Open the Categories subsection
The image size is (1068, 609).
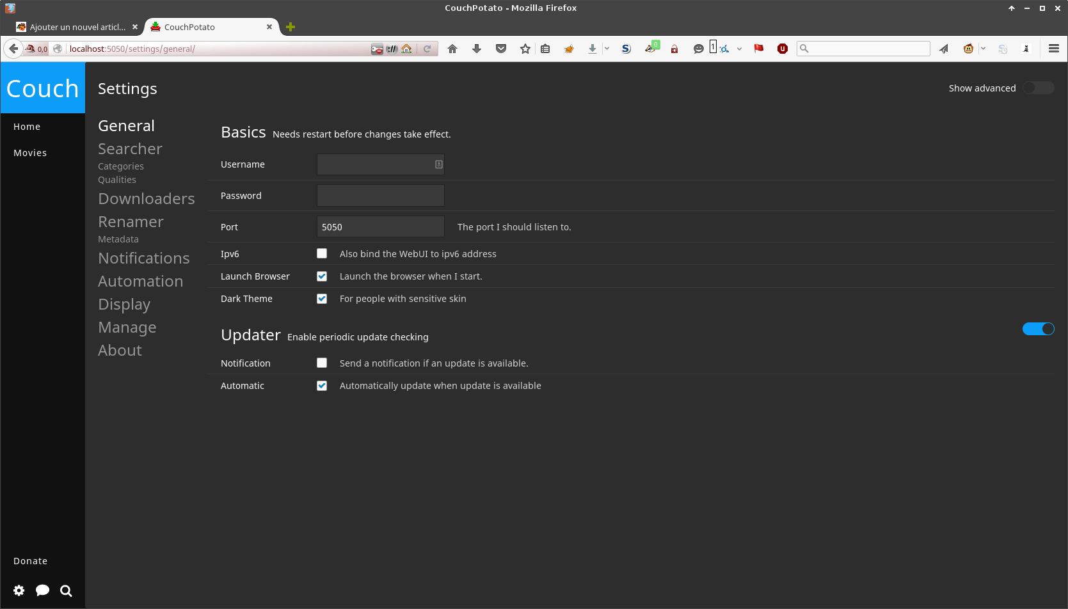(121, 166)
